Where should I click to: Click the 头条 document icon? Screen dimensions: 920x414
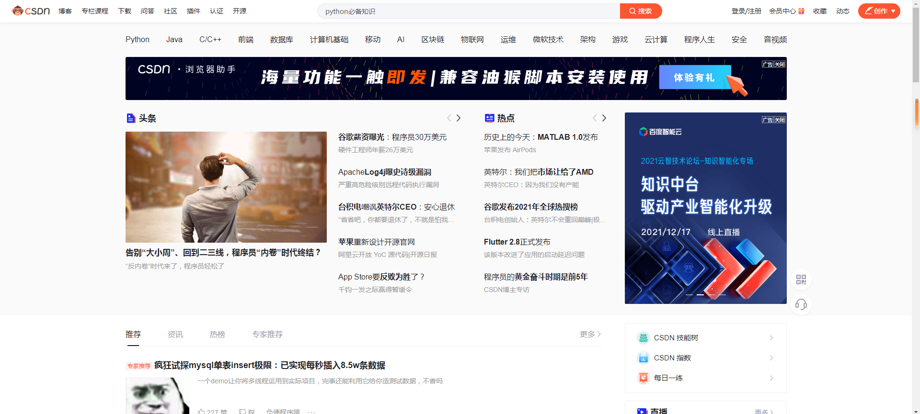(x=131, y=118)
